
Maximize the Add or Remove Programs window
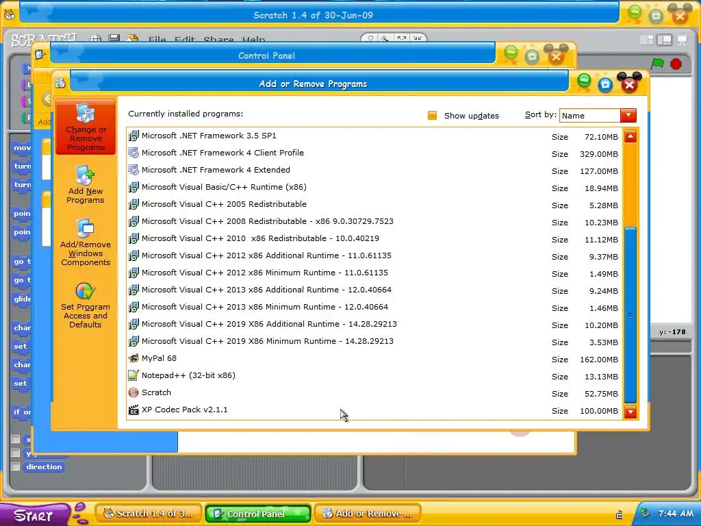(605, 84)
